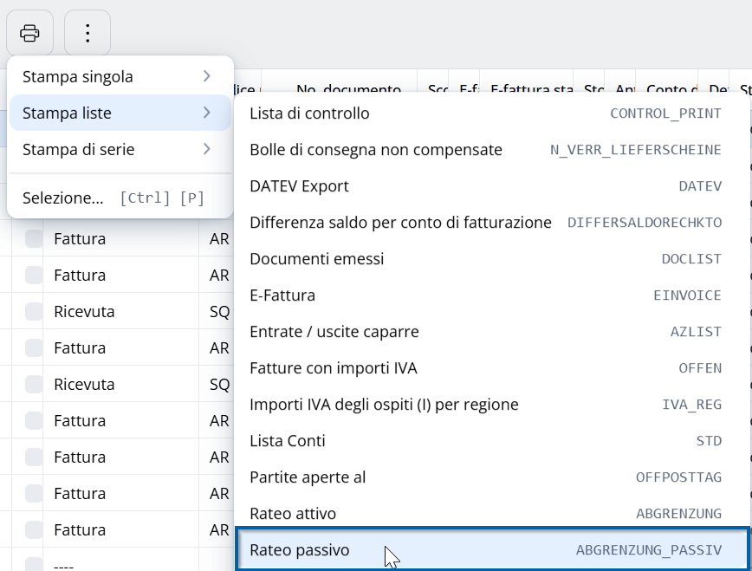
Task: Open the three-dot more options menu
Action: [x=88, y=33]
